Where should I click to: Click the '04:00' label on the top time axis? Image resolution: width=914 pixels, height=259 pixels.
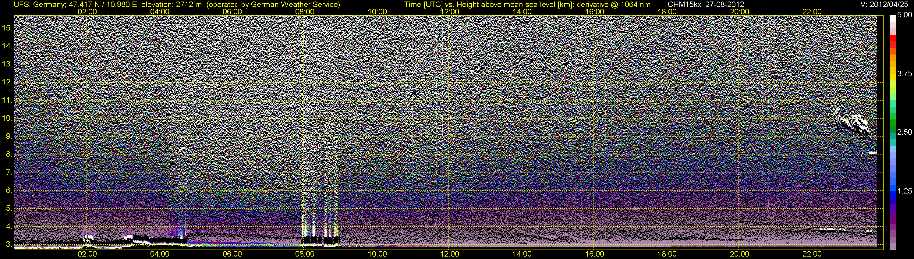pyautogui.click(x=160, y=12)
